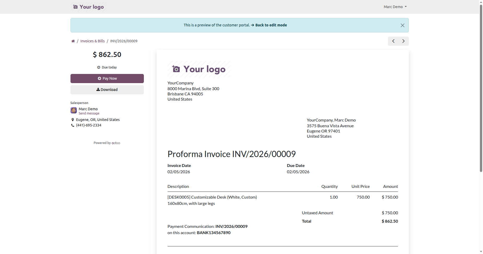Click the Description column header
The image size is (483, 254).
[178, 187]
